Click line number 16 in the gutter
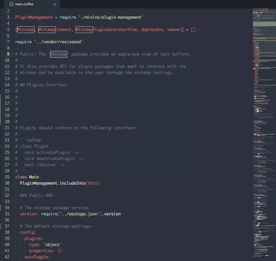 (x=7, y=97)
